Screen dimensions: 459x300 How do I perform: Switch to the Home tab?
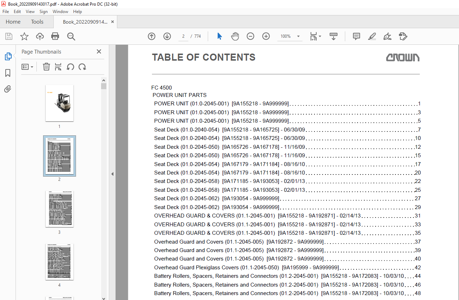13,22
